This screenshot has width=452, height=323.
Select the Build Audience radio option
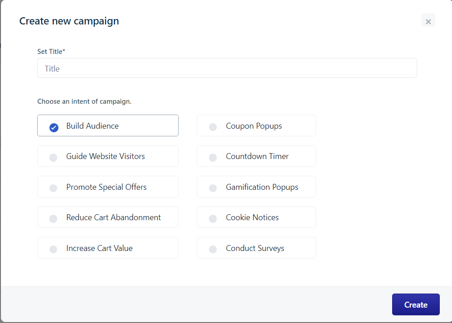click(x=108, y=125)
